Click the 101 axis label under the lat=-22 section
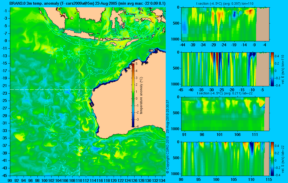The image size is (288, 183). (219, 135)
